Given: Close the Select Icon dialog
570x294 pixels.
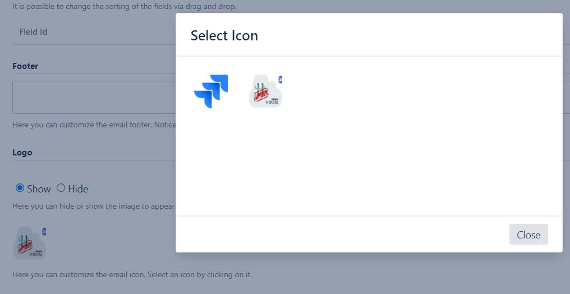Looking at the screenshot, I should 528,235.
